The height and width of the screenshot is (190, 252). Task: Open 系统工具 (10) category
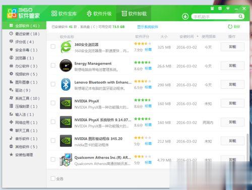pyautogui.click(x=24, y=98)
